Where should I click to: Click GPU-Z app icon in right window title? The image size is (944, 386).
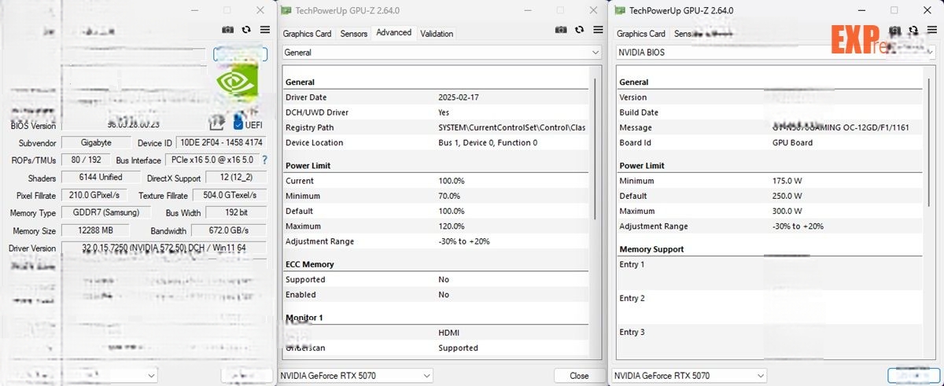coord(619,10)
